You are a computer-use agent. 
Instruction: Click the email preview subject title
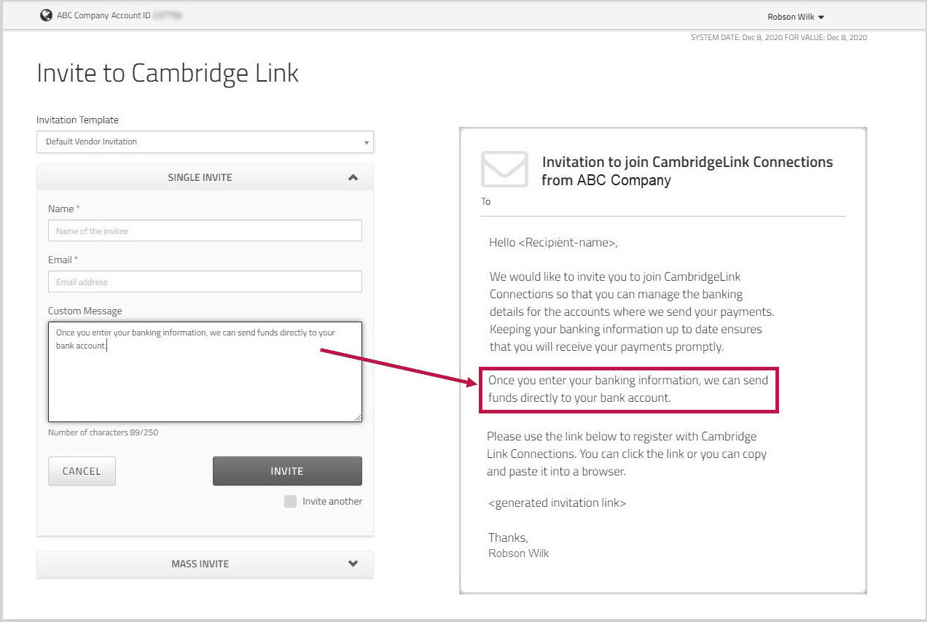tap(687, 171)
